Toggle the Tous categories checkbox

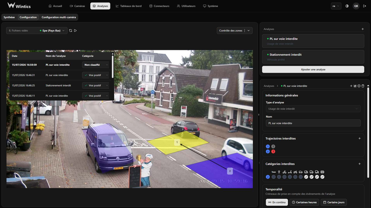click(274, 177)
